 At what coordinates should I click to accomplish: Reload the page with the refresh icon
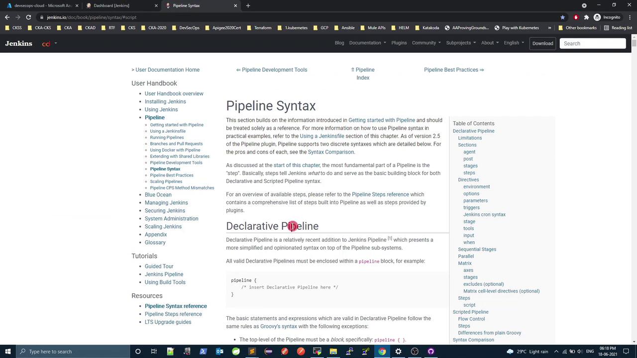28,17
